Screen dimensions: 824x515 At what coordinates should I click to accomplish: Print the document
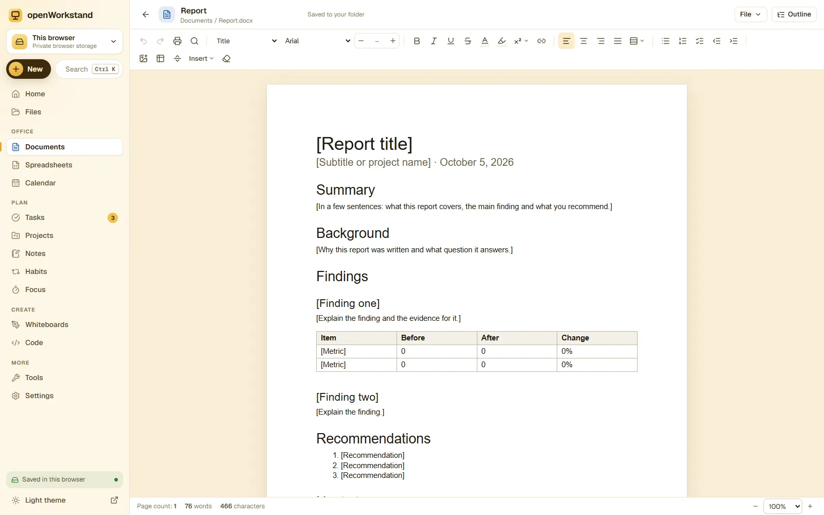tap(178, 41)
